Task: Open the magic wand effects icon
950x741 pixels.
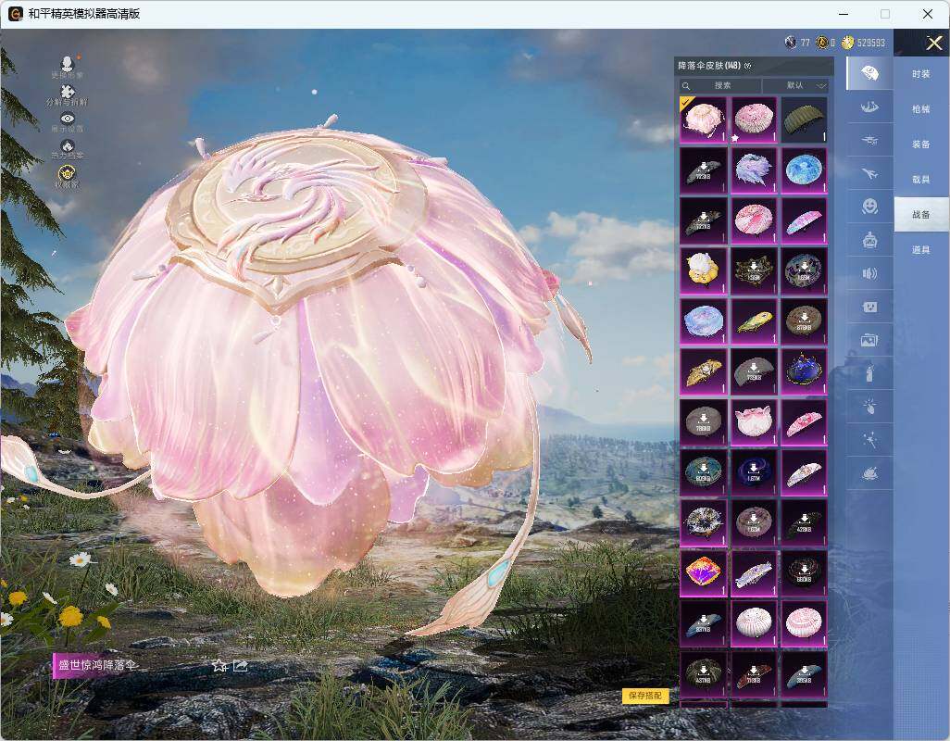Action: point(869,440)
